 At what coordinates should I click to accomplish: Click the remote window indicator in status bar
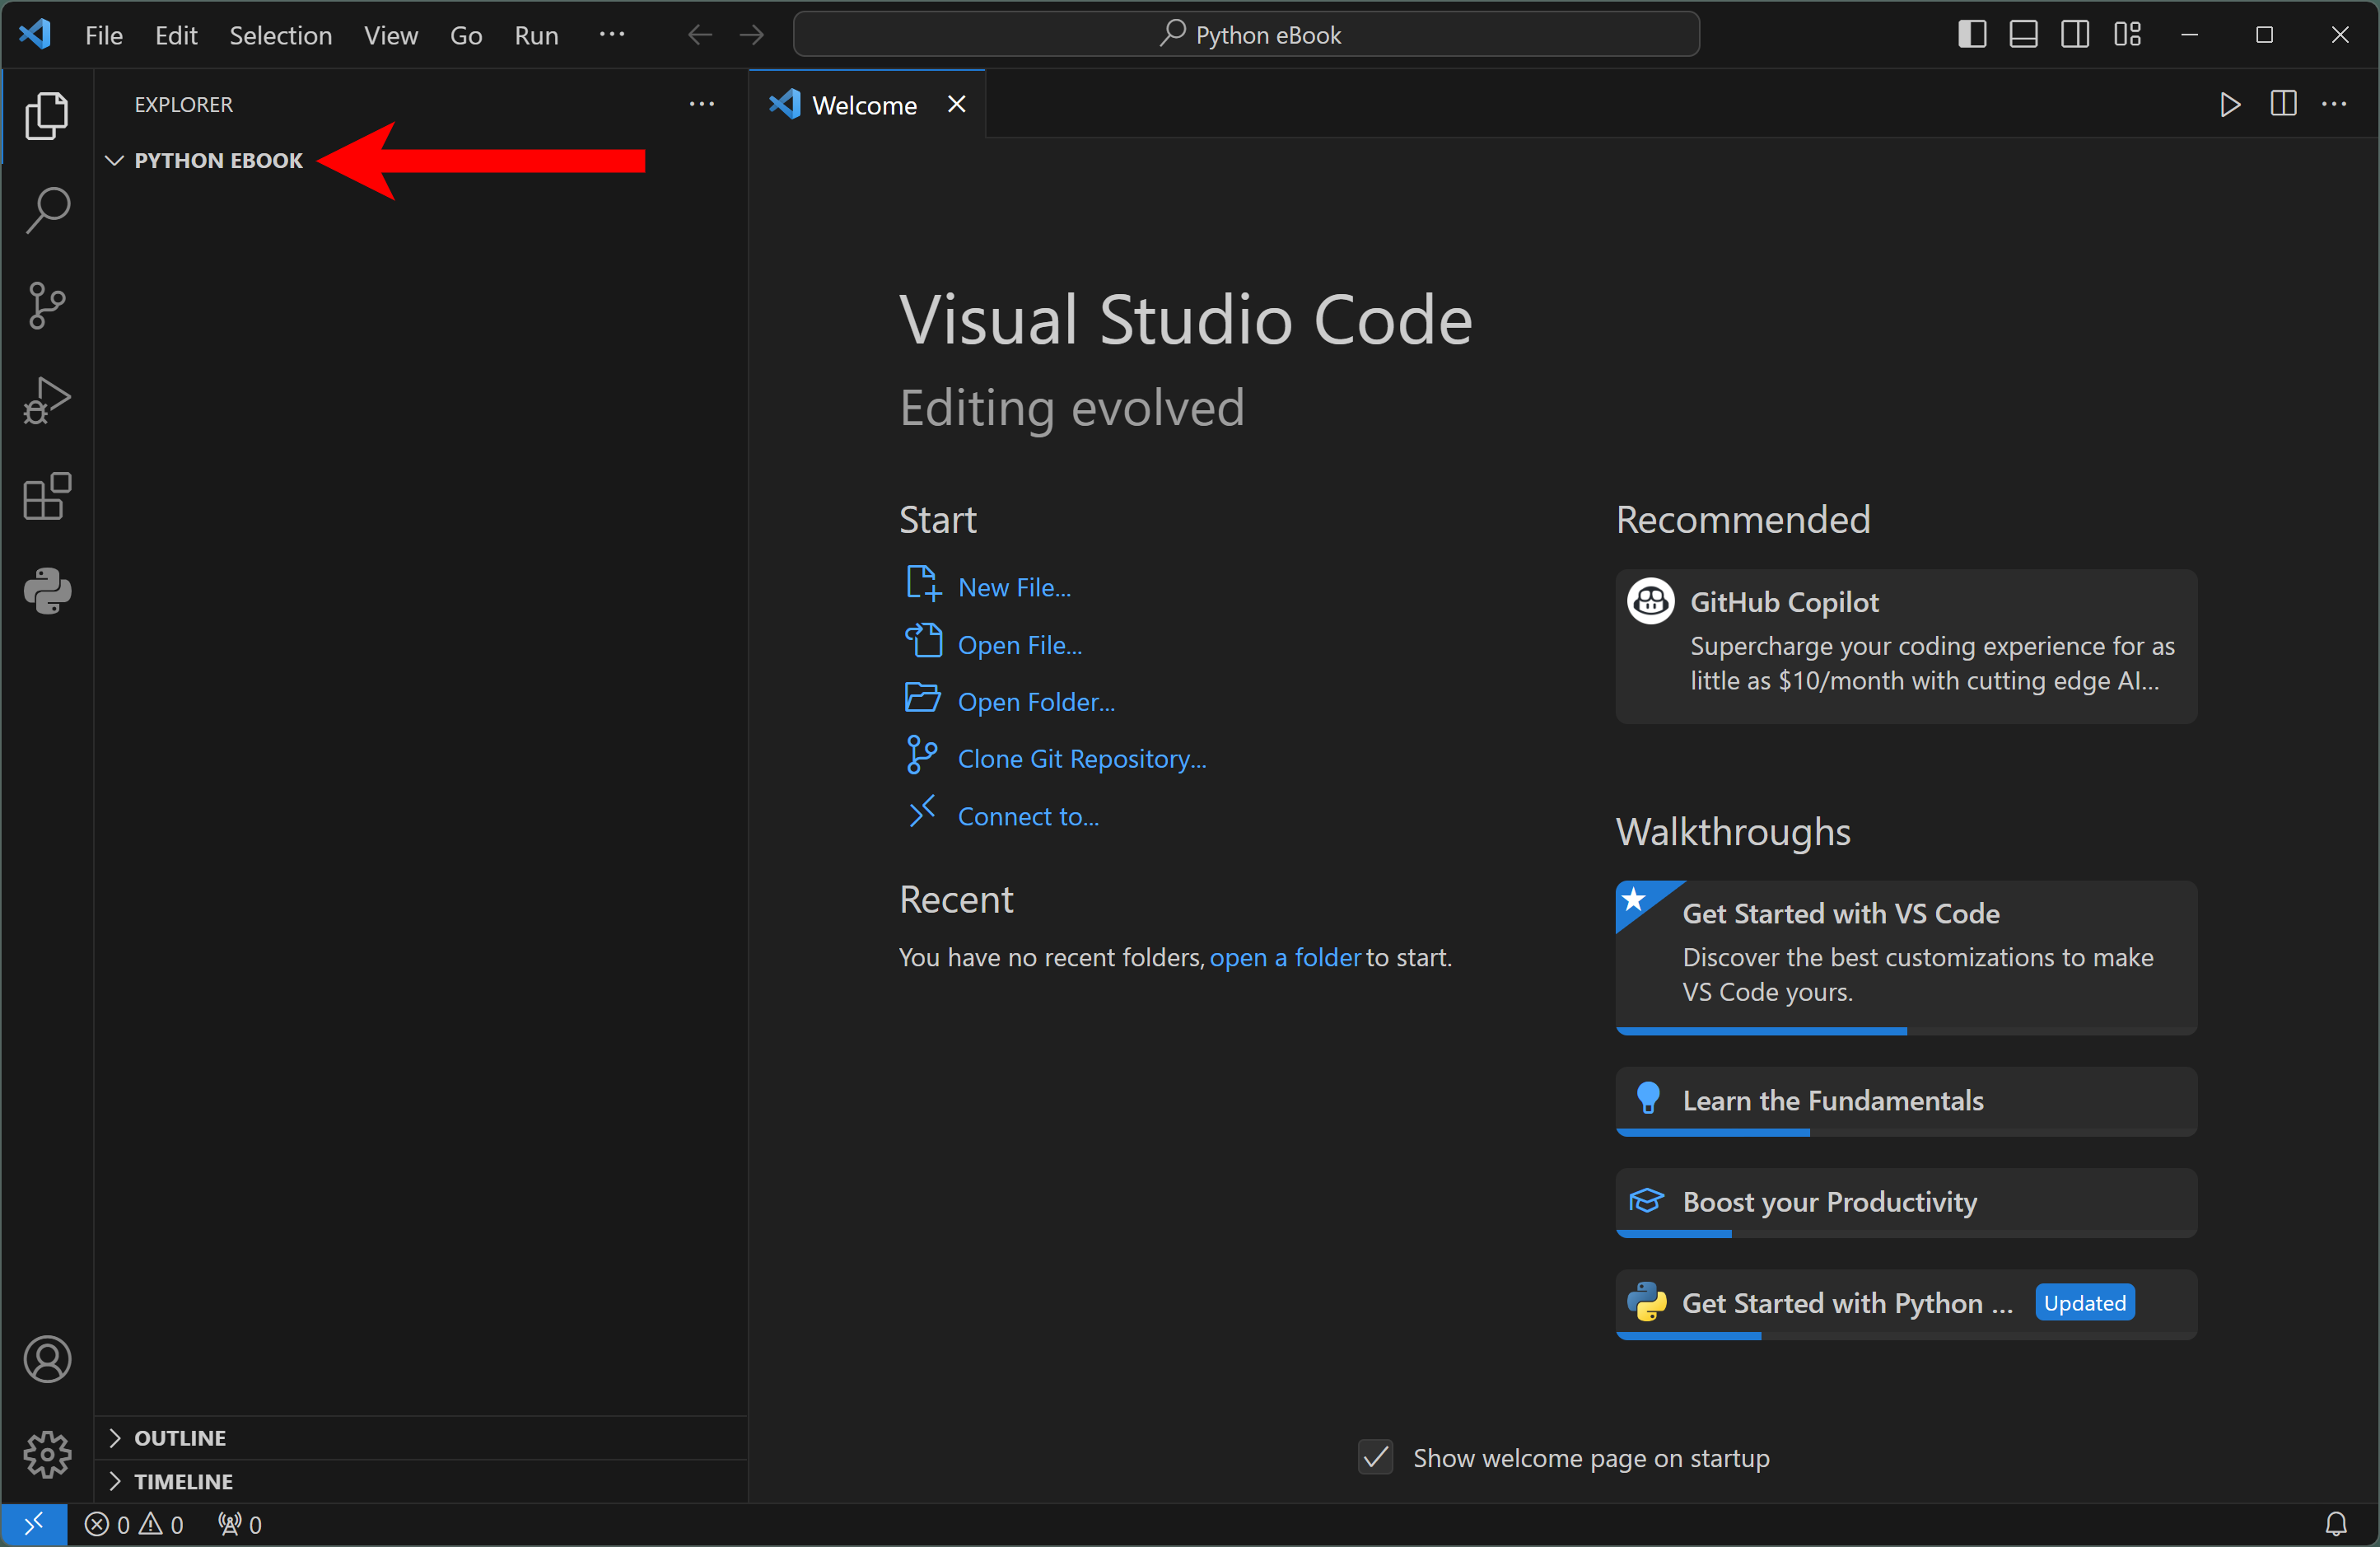(34, 1524)
